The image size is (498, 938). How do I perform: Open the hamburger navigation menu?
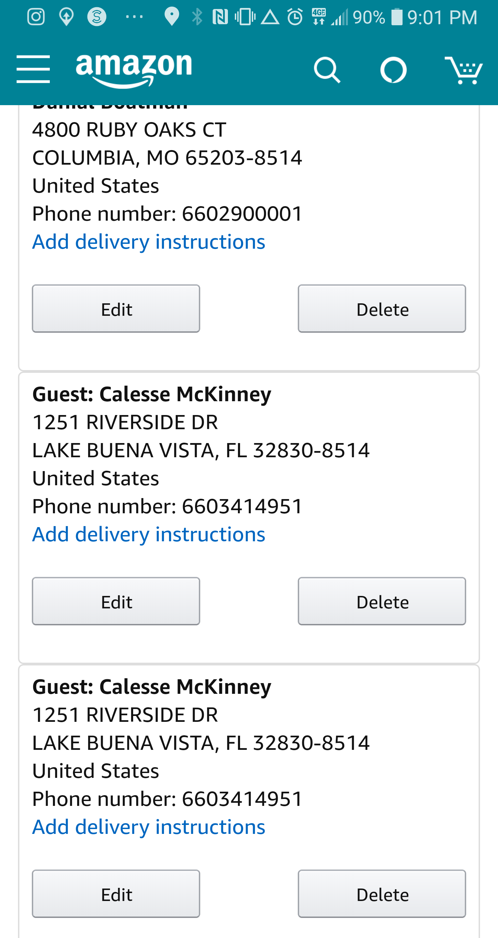33,69
